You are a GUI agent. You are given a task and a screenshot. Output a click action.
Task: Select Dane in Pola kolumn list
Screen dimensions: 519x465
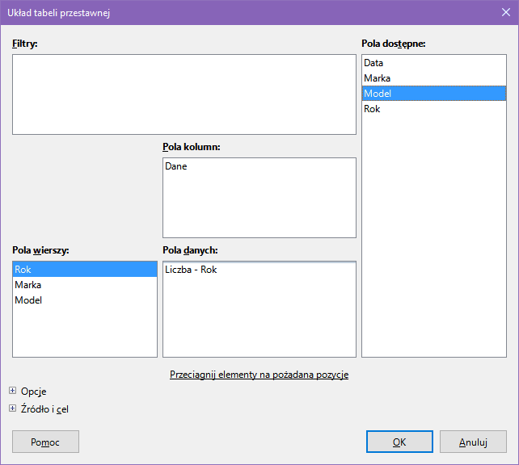[175, 166]
